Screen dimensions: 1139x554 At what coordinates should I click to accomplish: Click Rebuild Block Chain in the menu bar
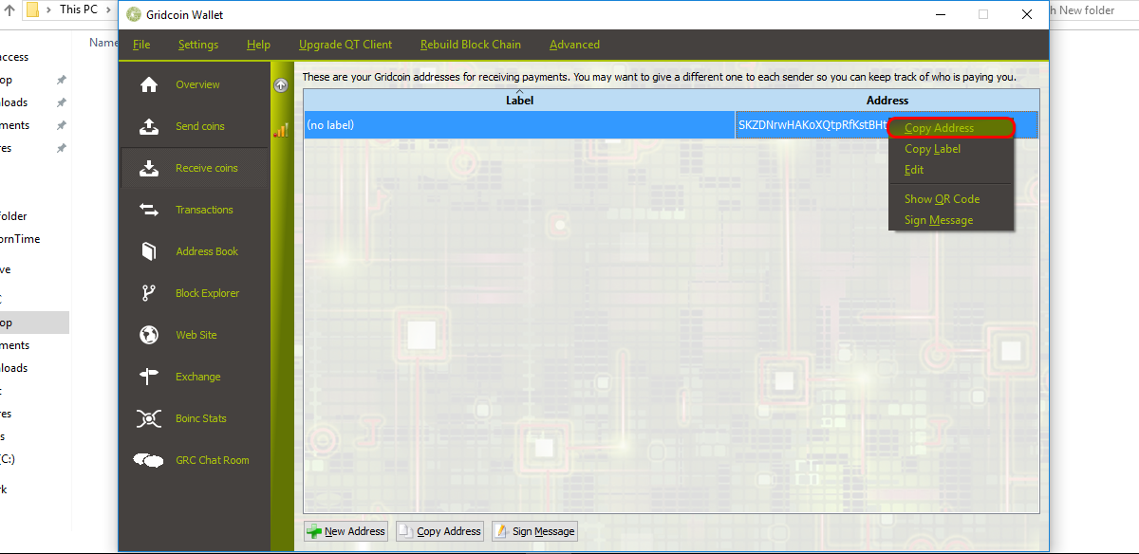pyautogui.click(x=471, y=45)
